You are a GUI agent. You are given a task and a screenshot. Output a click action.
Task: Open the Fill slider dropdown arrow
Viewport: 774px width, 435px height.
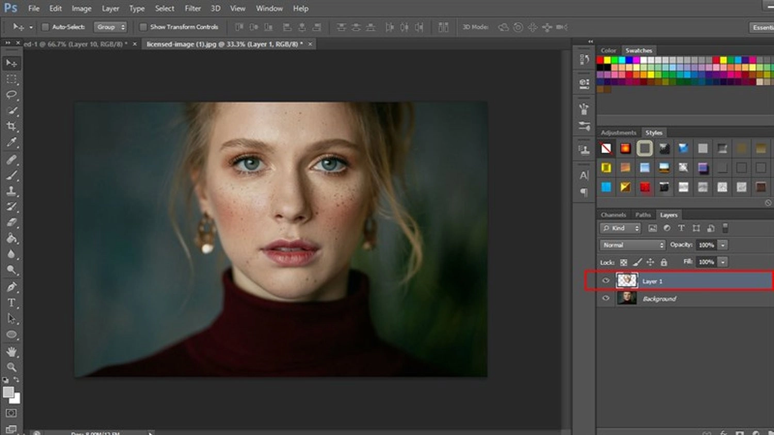(x=723, y=262)
